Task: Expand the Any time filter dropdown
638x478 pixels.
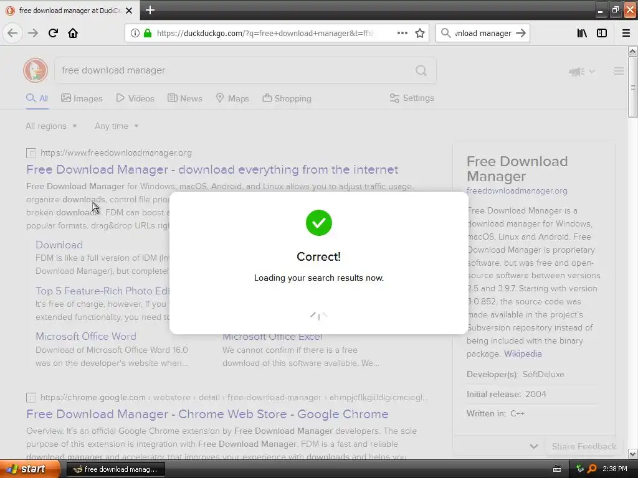Action: coord(117,126)
